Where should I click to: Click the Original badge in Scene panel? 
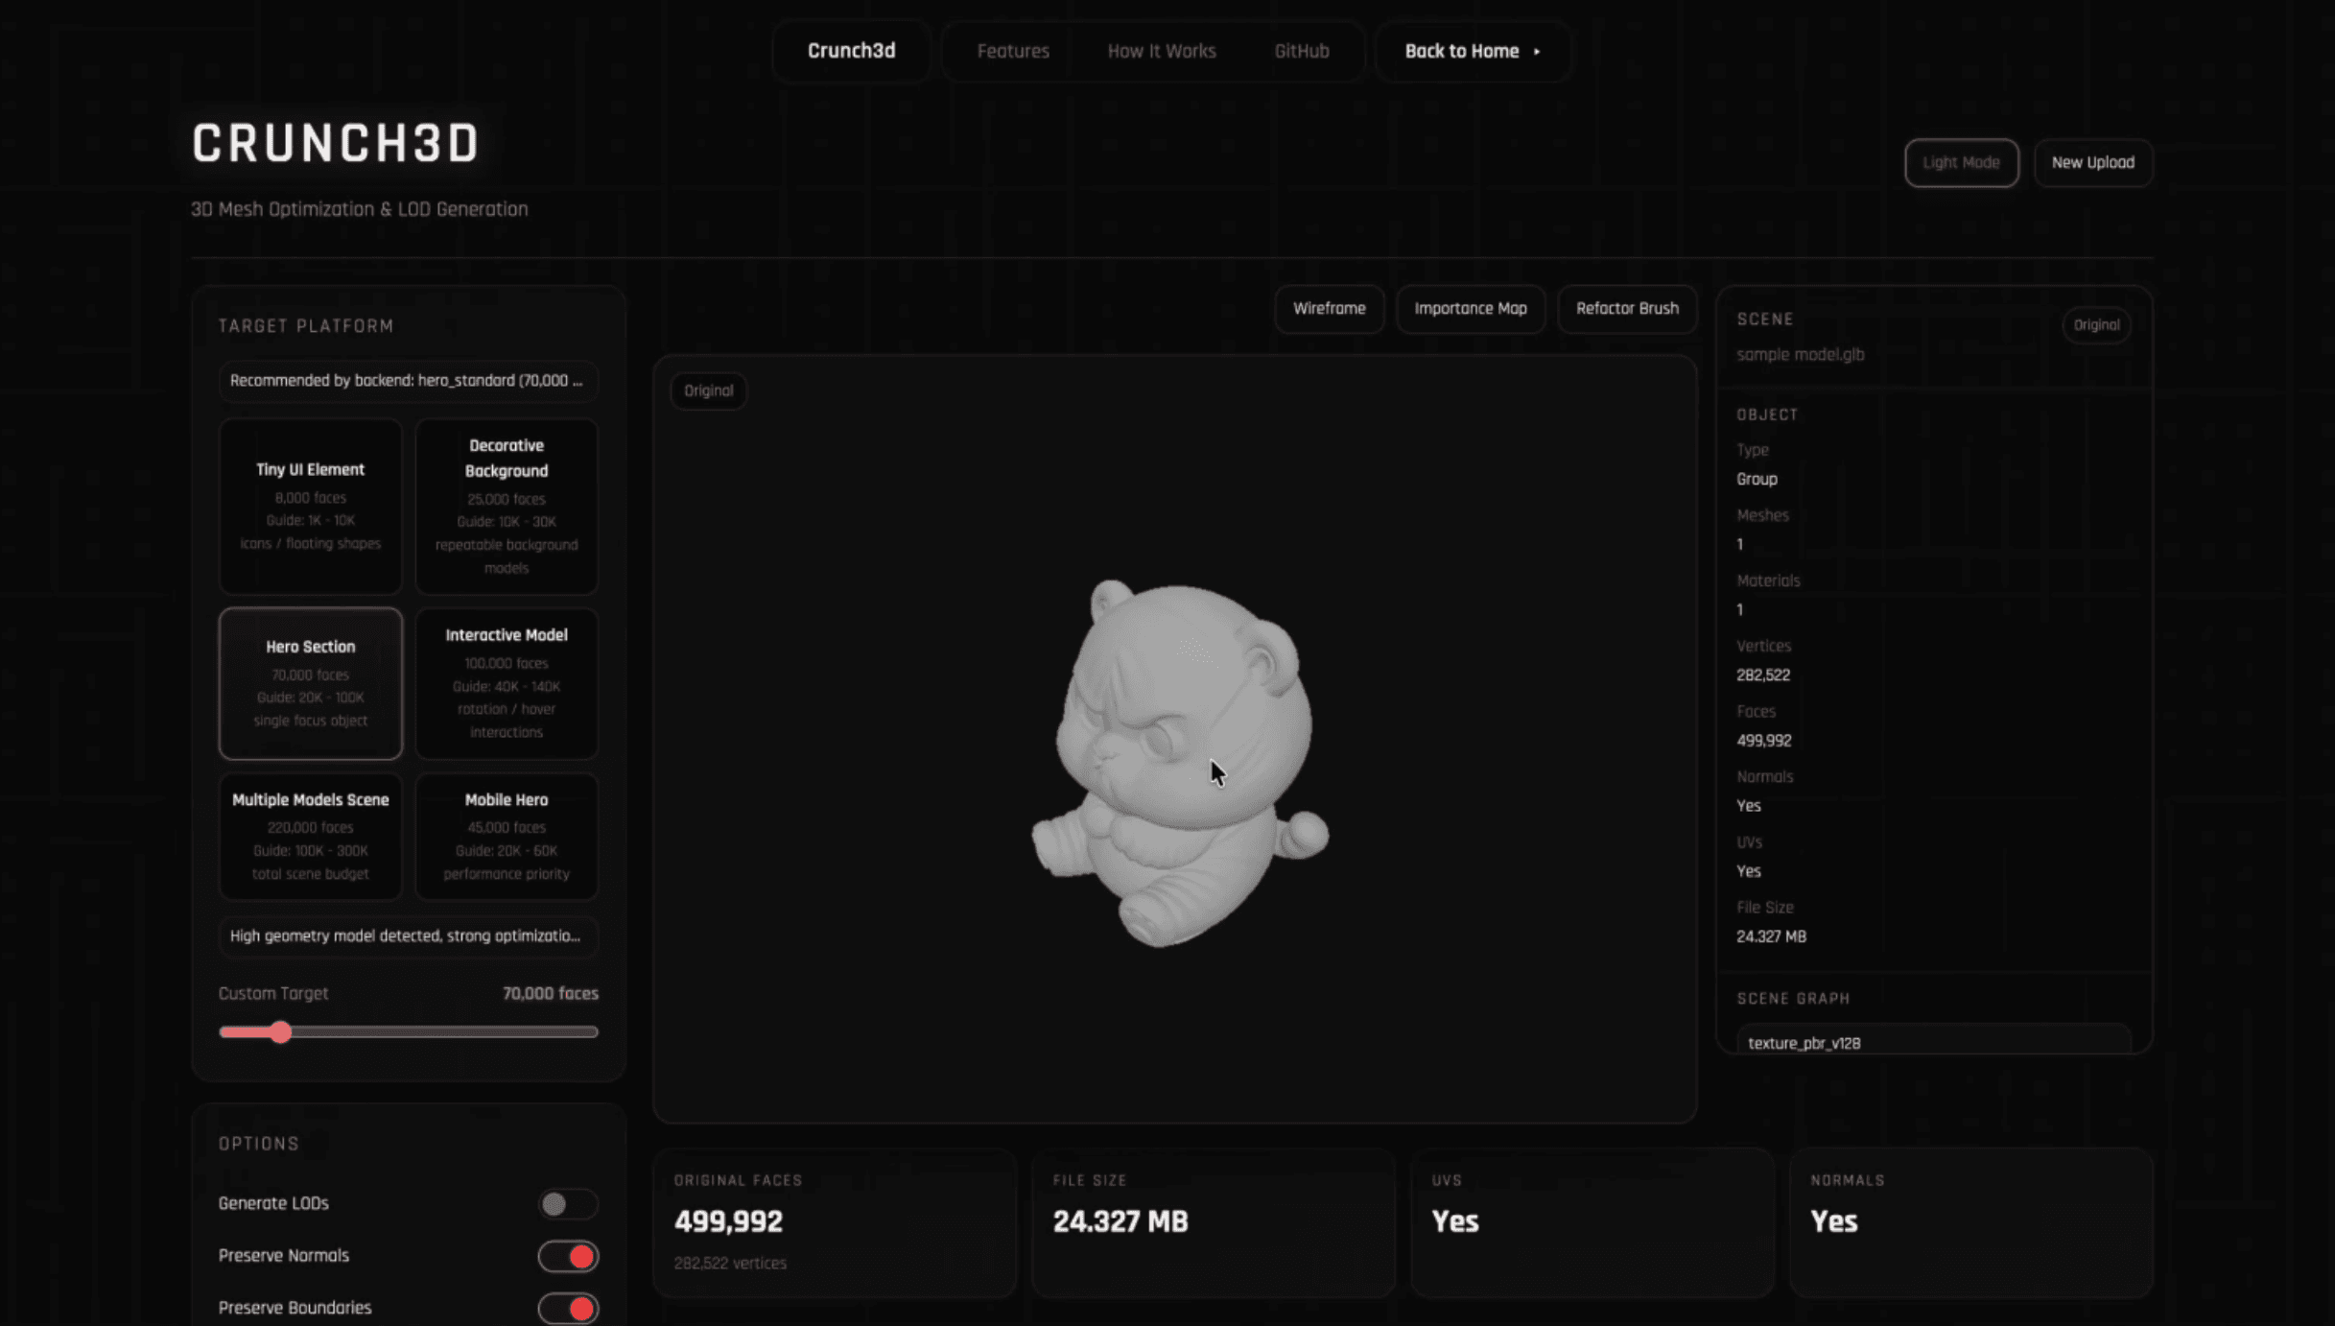tap(2096, 324)
